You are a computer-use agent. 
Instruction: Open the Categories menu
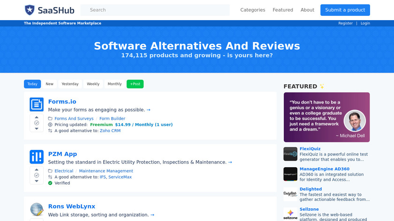[x=252, y=10]
